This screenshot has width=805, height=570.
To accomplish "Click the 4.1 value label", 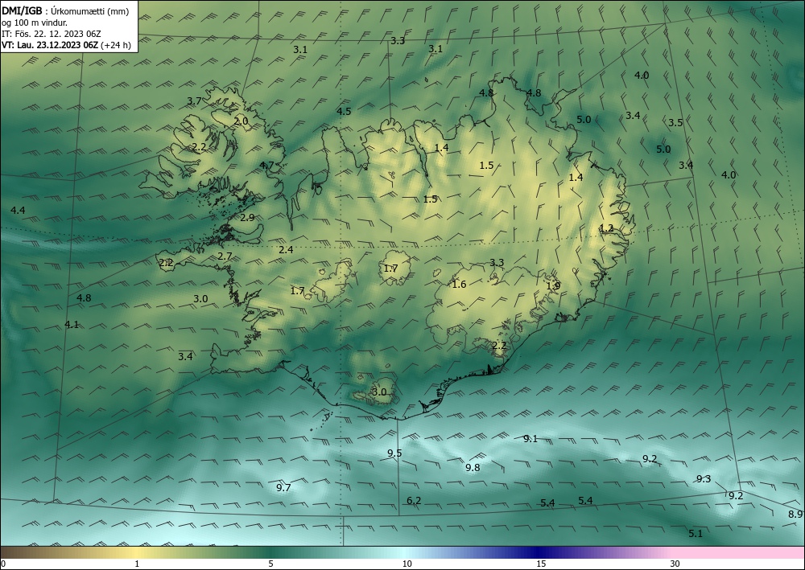I will (x=72, y=324).
